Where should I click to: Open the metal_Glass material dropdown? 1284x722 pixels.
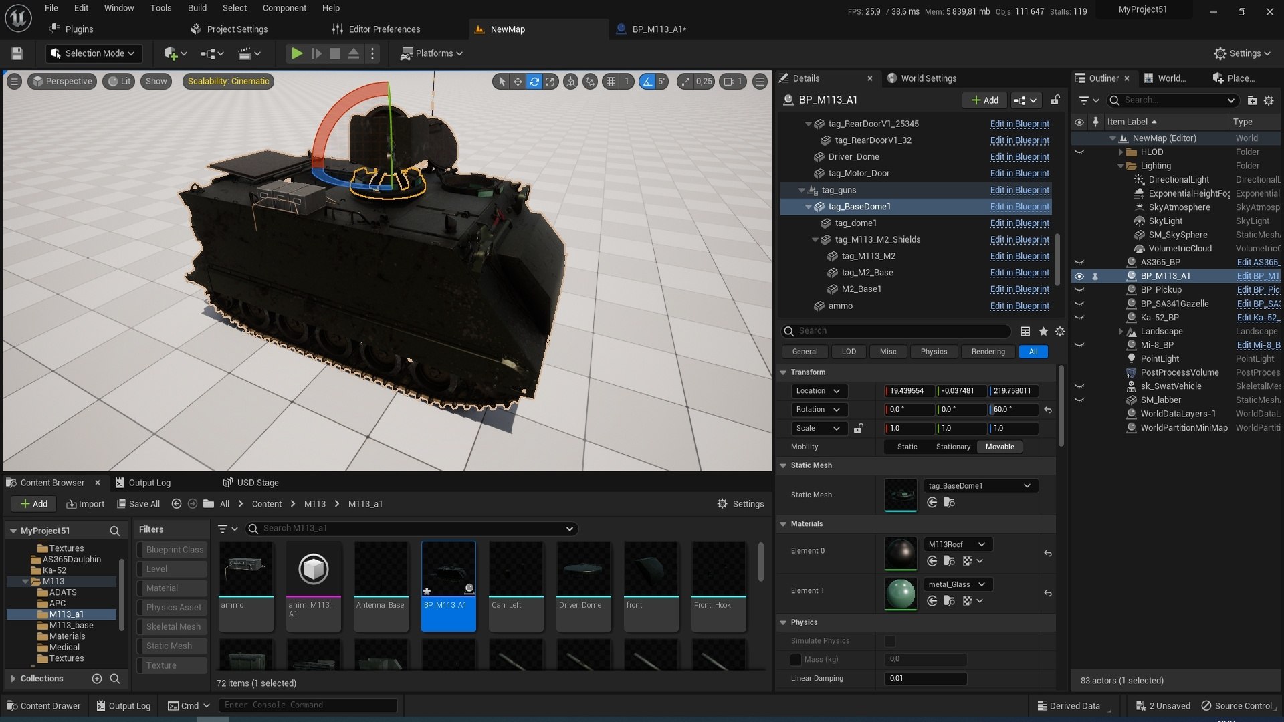[x=958, y=584]
